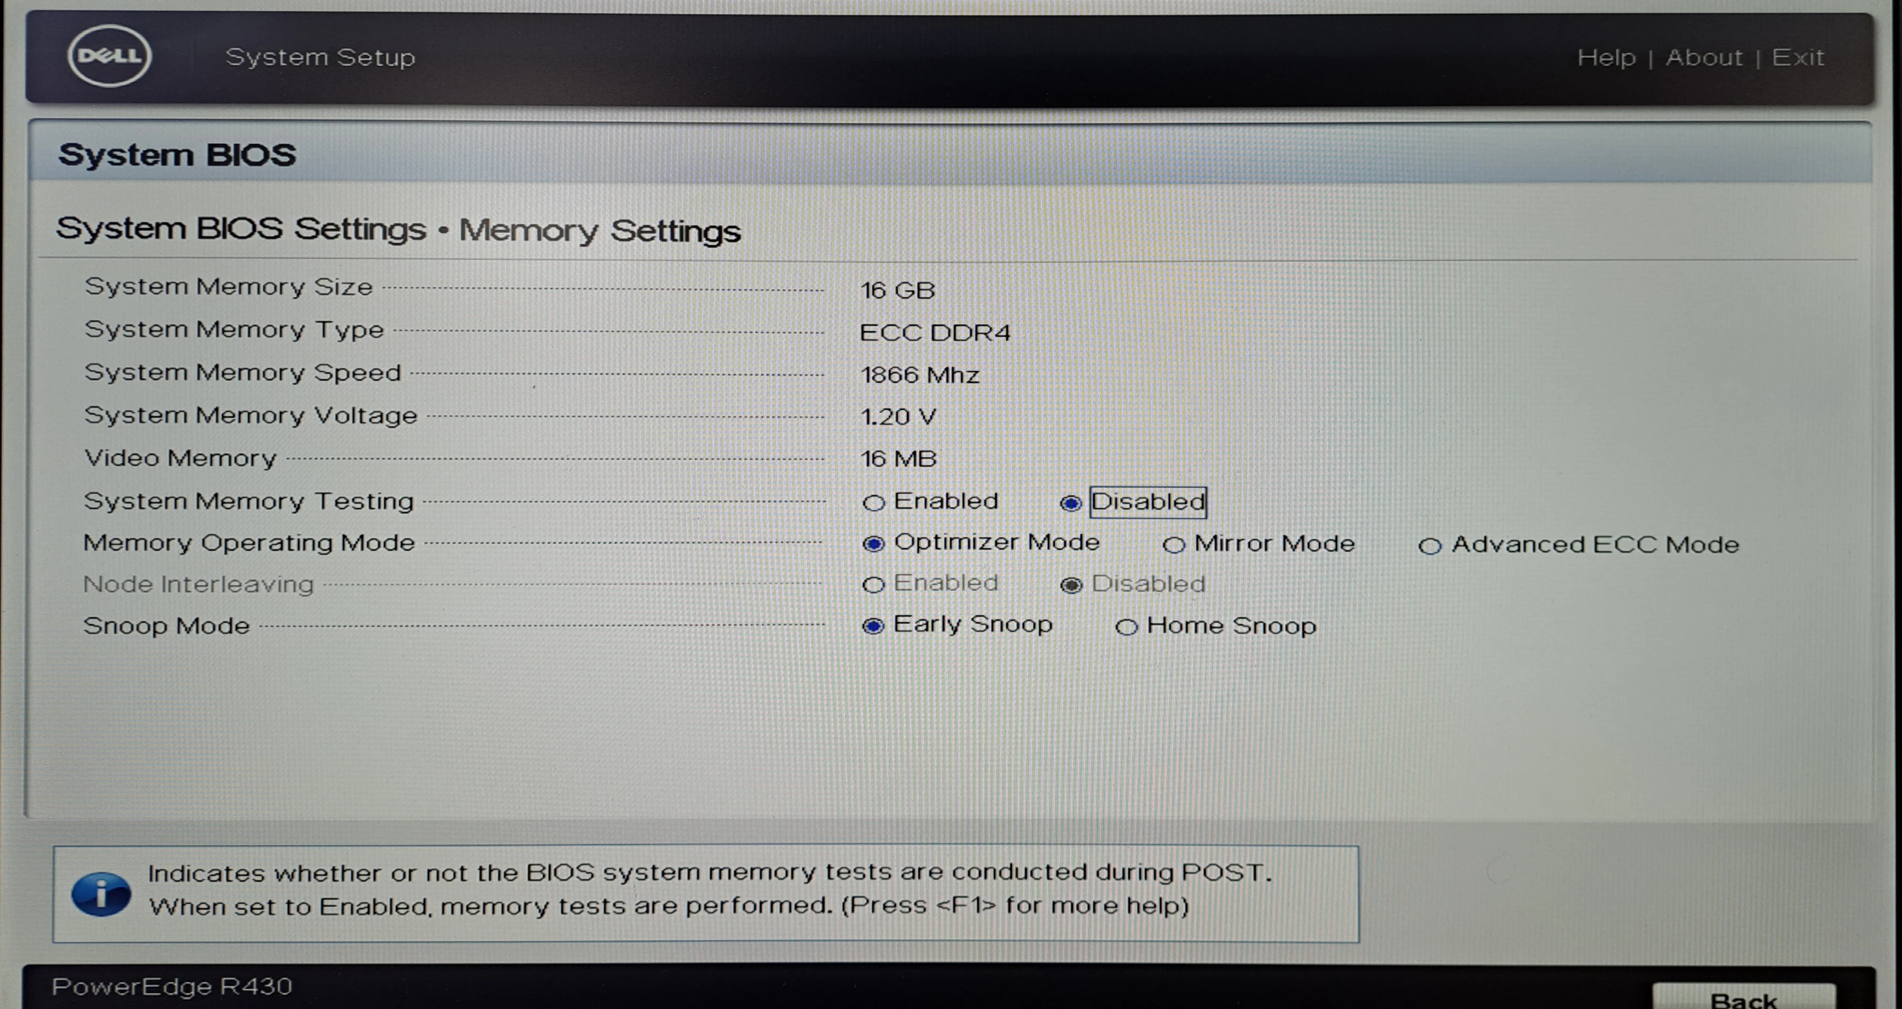Image resolution: width=1902 pixels, height=1009 pixels.
Task: Click the 16 GB memory size value
Action: pyautogui.click(x=898, y=290)
